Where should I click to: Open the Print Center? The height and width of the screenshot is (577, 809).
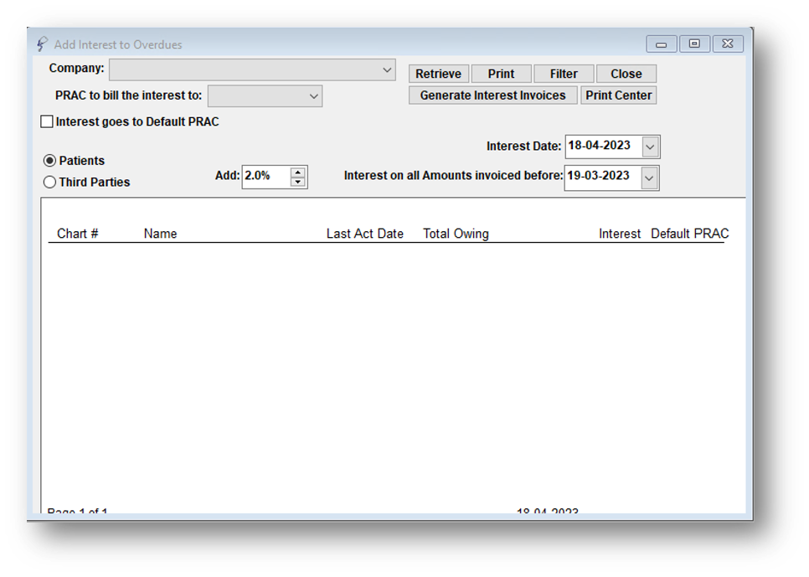[618, 95]
